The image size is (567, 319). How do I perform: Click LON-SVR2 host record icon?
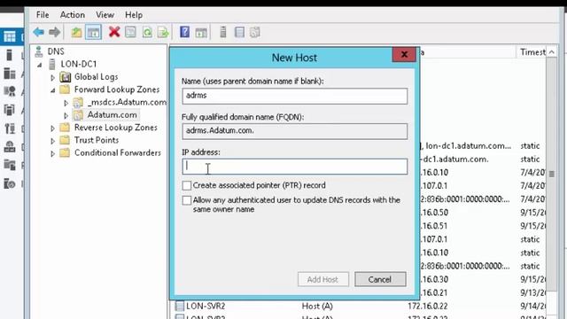(179, 306)
